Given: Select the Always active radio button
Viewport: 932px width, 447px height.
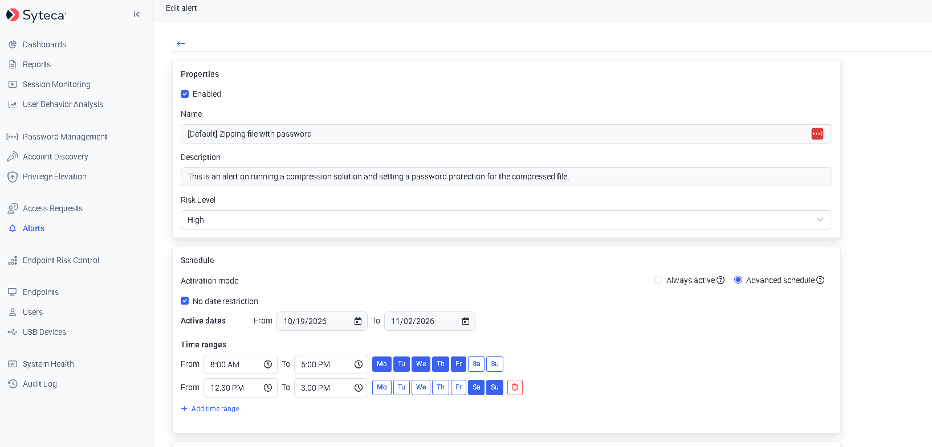Looking at the screenshot, I should (658, 280).
